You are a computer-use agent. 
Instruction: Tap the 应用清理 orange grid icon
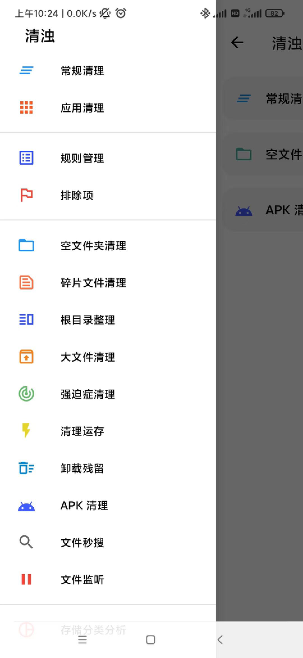(x=26, y=107)
